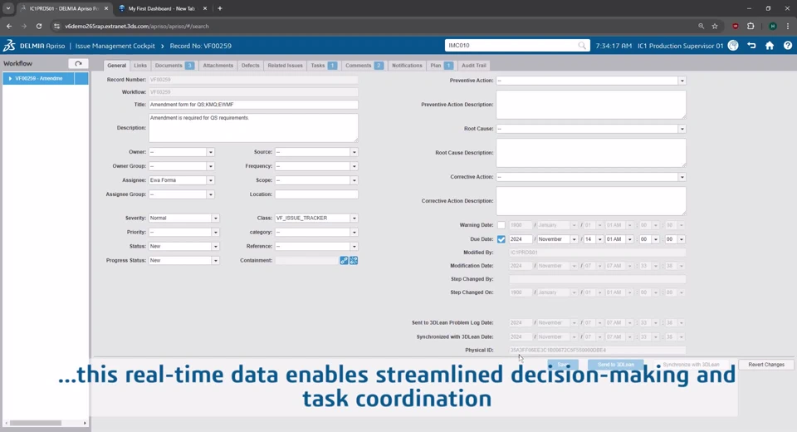
Task: Refresh the Workflow panel
Action: [x=78, y=64]
